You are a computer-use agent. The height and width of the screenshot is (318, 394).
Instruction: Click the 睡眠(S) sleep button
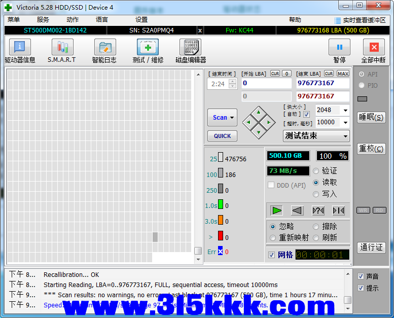[371, 117]
